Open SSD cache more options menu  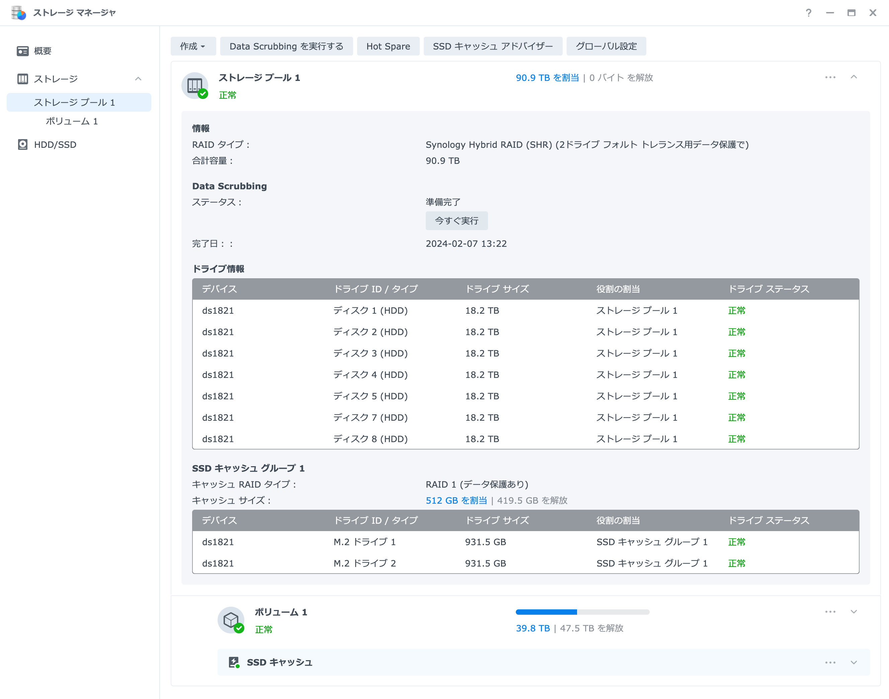(x=830, y=662)
